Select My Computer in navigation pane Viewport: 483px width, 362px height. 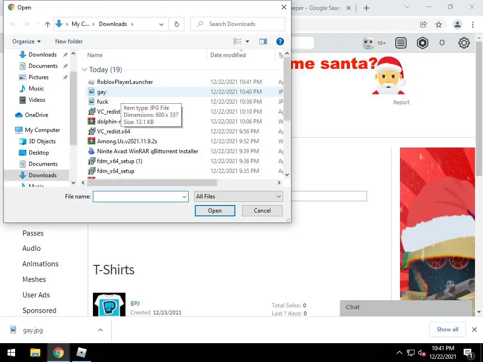pos(42,130)
